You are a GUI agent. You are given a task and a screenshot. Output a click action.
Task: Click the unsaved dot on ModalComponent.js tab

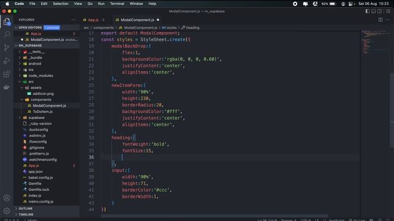[x=158, y=20]
